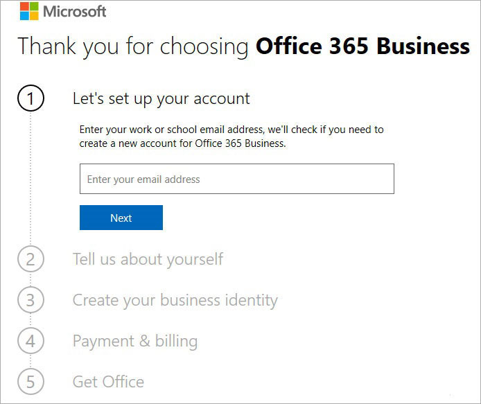Select the step 4 circle icon

point(30,340)
